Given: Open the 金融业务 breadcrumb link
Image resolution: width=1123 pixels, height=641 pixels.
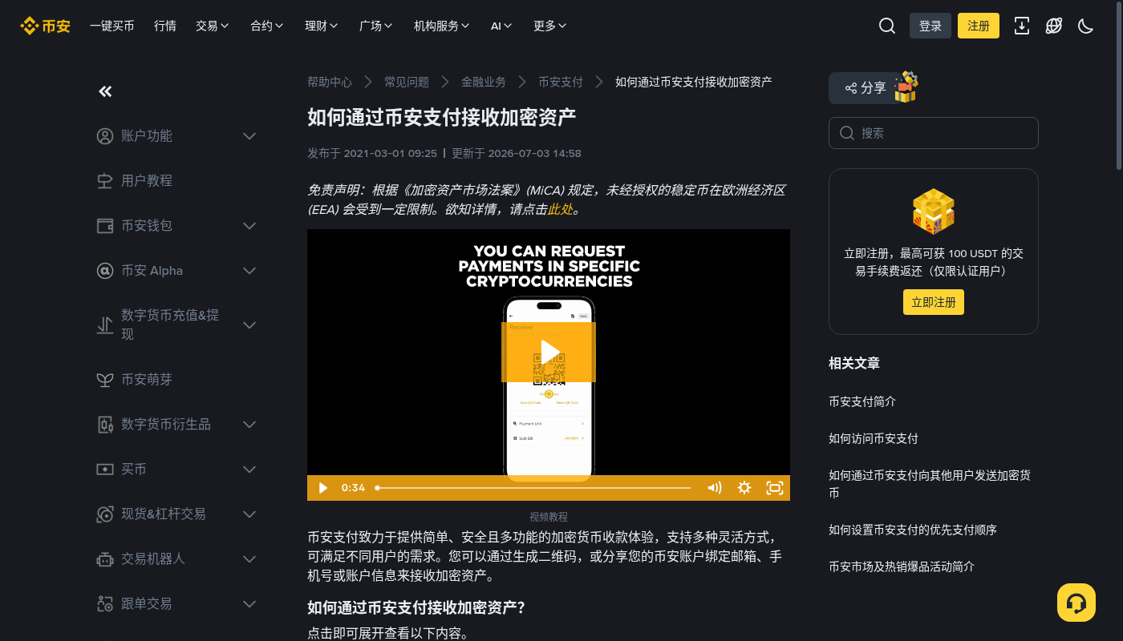Looking at the screenshot, I should pyautogui.click(x=484, y=82).
